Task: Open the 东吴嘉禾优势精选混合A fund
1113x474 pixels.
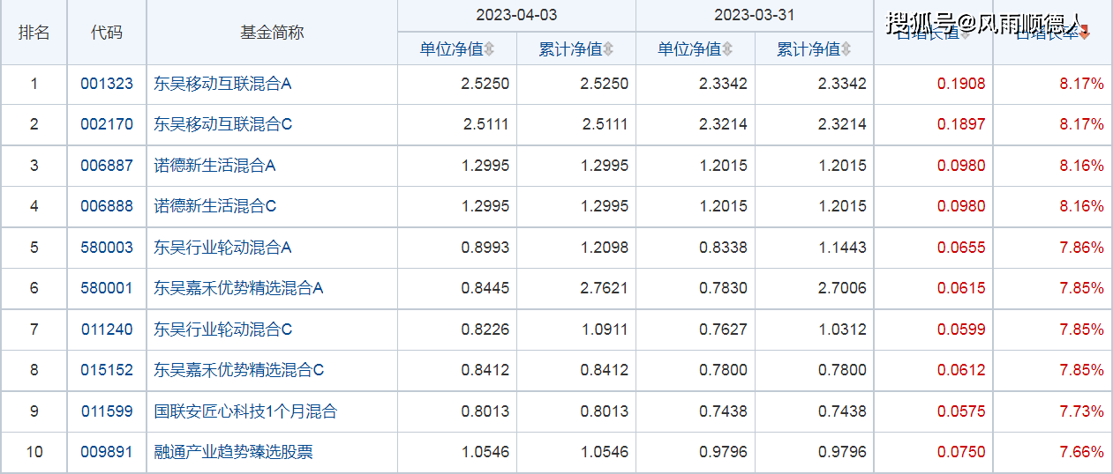Action: (238, 288)
